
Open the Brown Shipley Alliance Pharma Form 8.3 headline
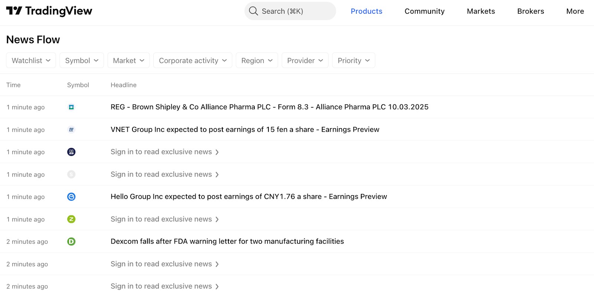point(270,107)
